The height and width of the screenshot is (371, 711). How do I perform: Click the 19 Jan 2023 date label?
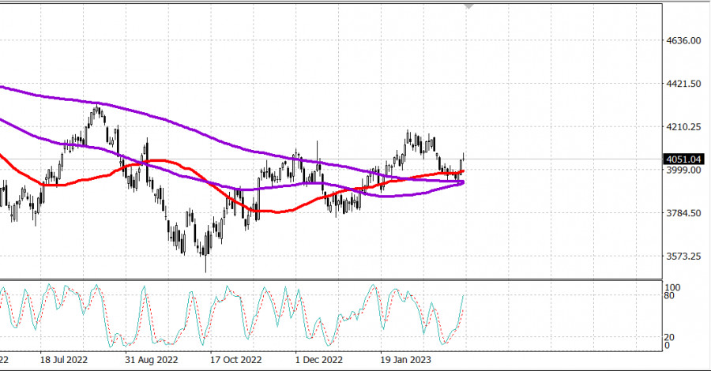pos(405,358)
